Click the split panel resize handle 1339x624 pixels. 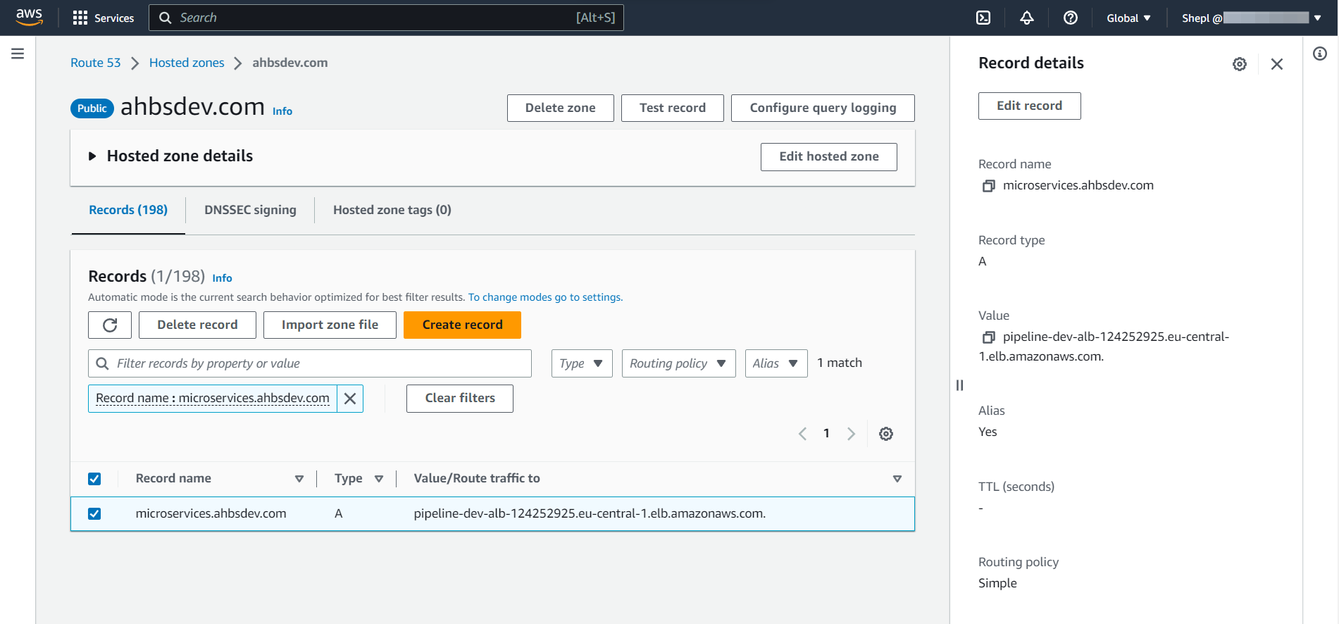tap(959, 385)
